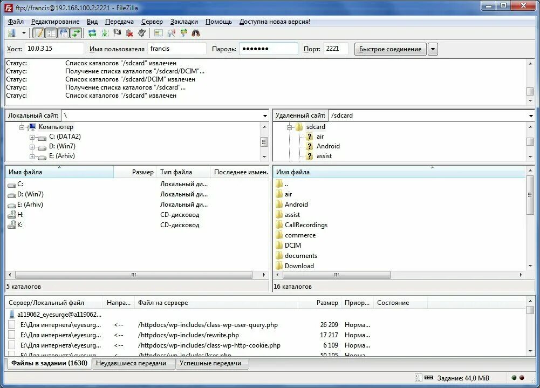Click icon of class-wp-http-cookie.php queue row
Screen dimensions: 540x388
(12, 345)
